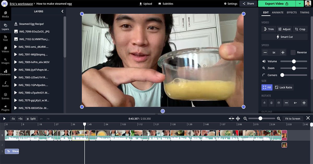This screenshot has height=164, width=313.
Task: Open Subtitles from the top bar
Action: 165,4
